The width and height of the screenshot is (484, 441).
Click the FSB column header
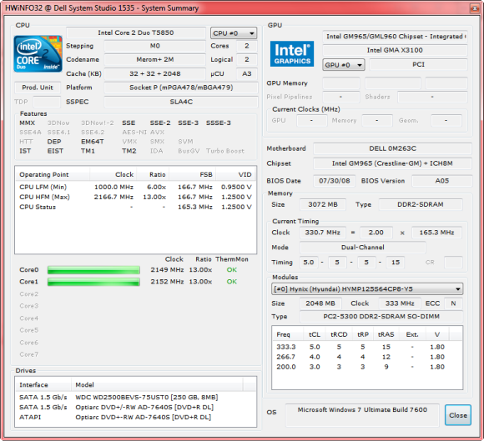(x=192, y=174)
